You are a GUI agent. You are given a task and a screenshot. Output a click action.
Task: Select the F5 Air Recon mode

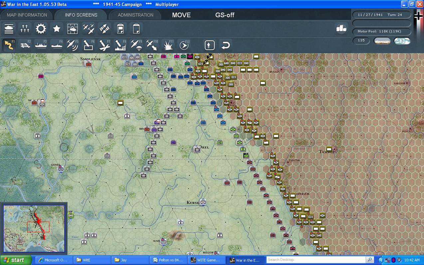(x=73, y=45)
